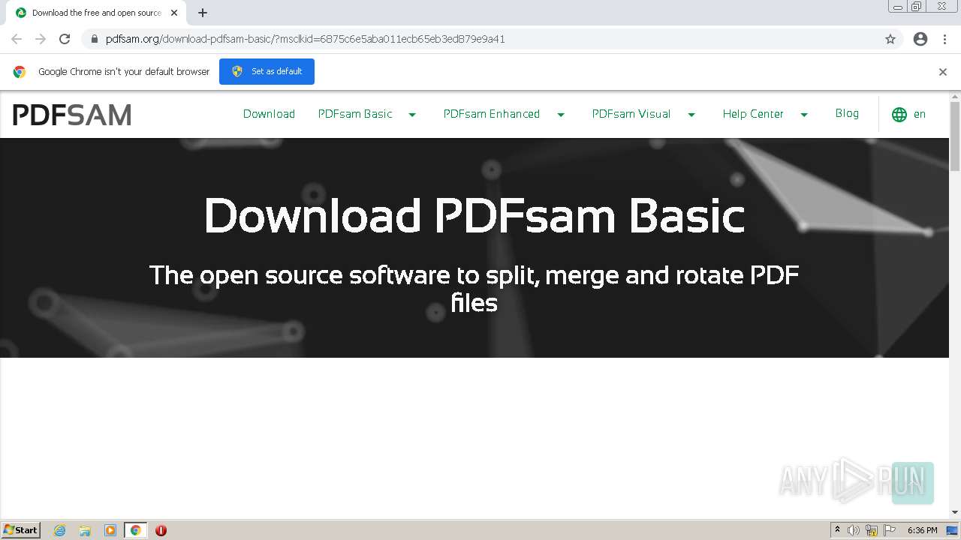
Task: Go to the Blog link
Action: pos(847,113)
